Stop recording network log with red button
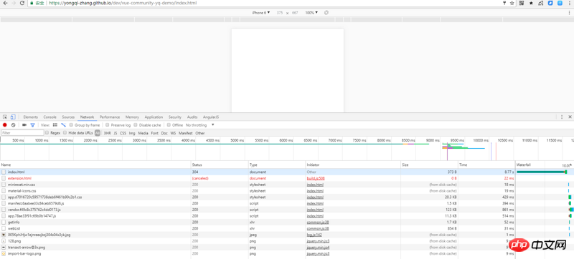Screen dimensions: 574x259 click(5, 125)
